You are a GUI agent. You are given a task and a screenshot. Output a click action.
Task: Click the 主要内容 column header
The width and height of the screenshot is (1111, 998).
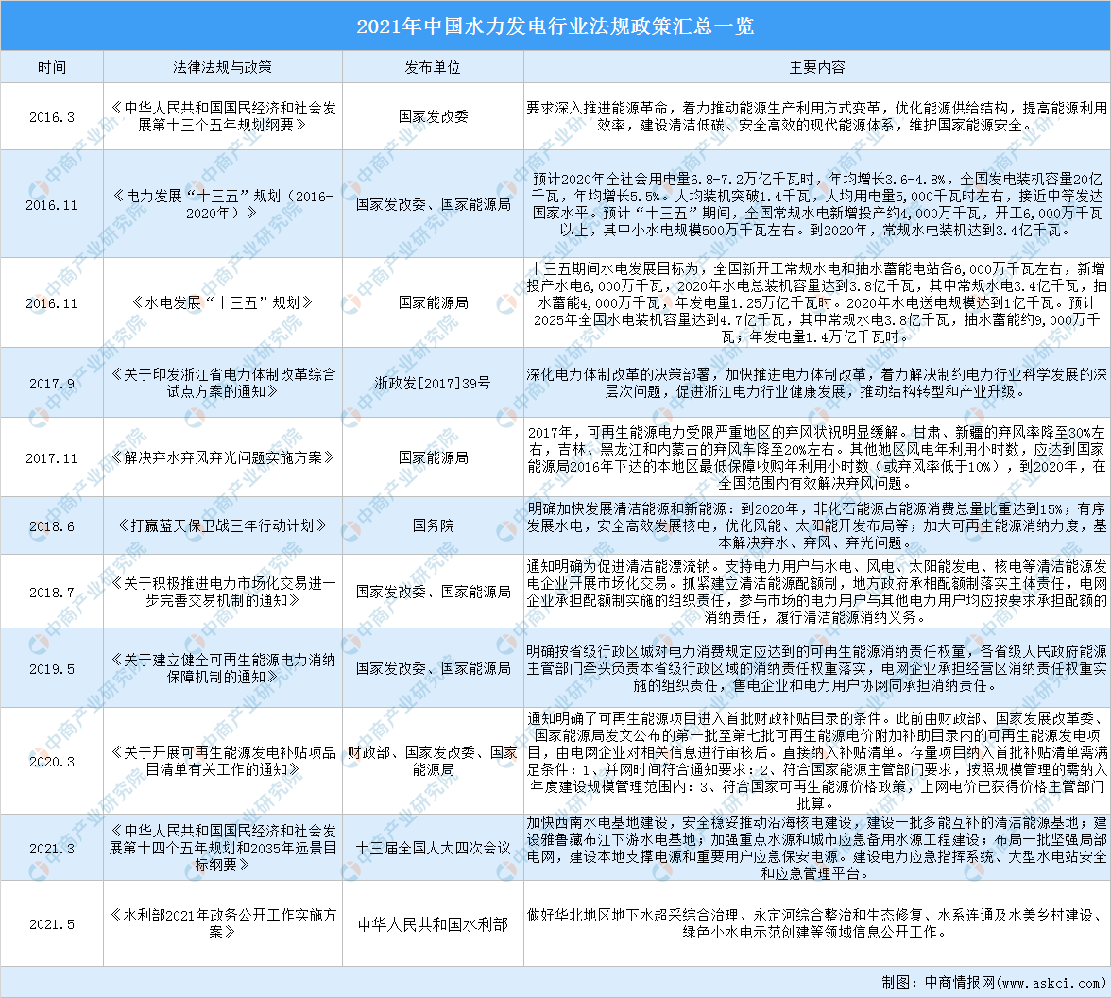817,68
